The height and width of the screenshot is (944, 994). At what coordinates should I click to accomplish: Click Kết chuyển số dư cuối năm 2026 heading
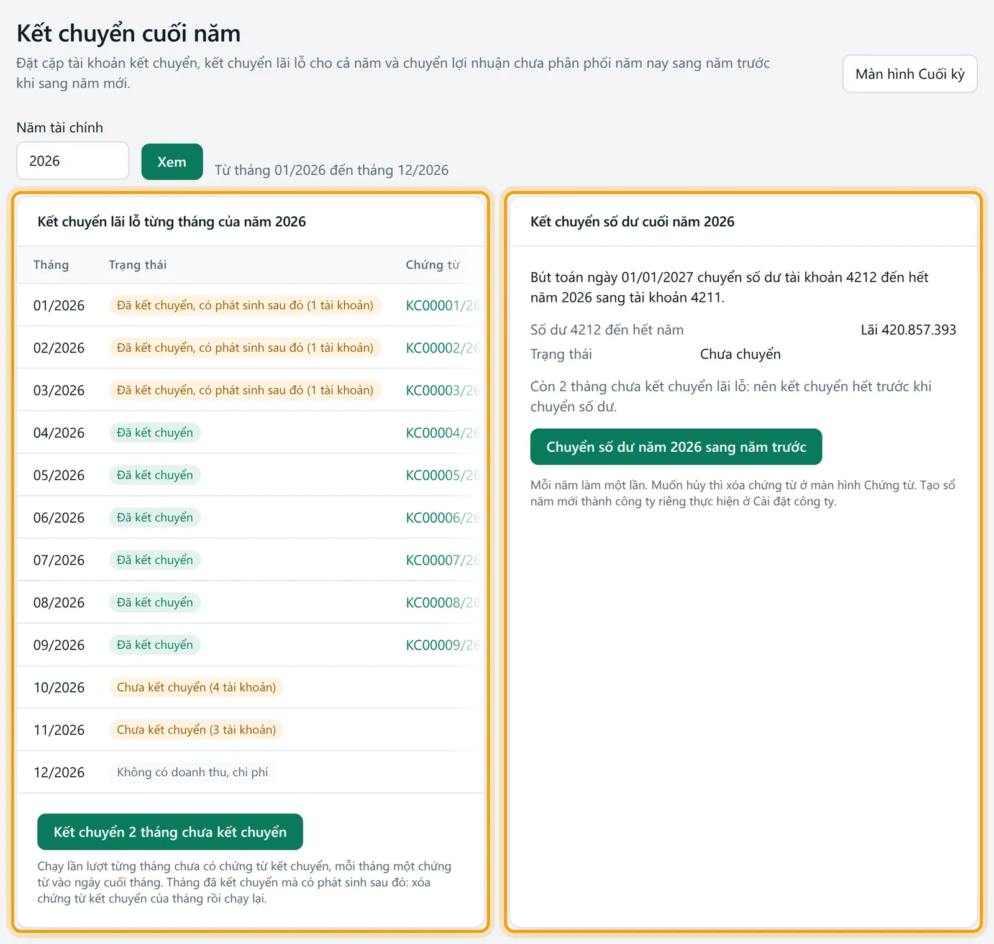coord(632,222)
